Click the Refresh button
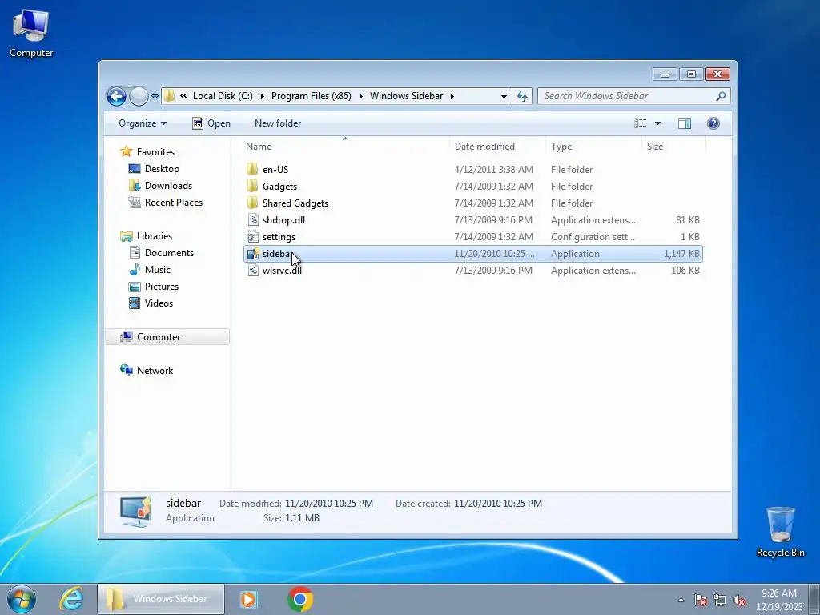 tap(522, 96)
